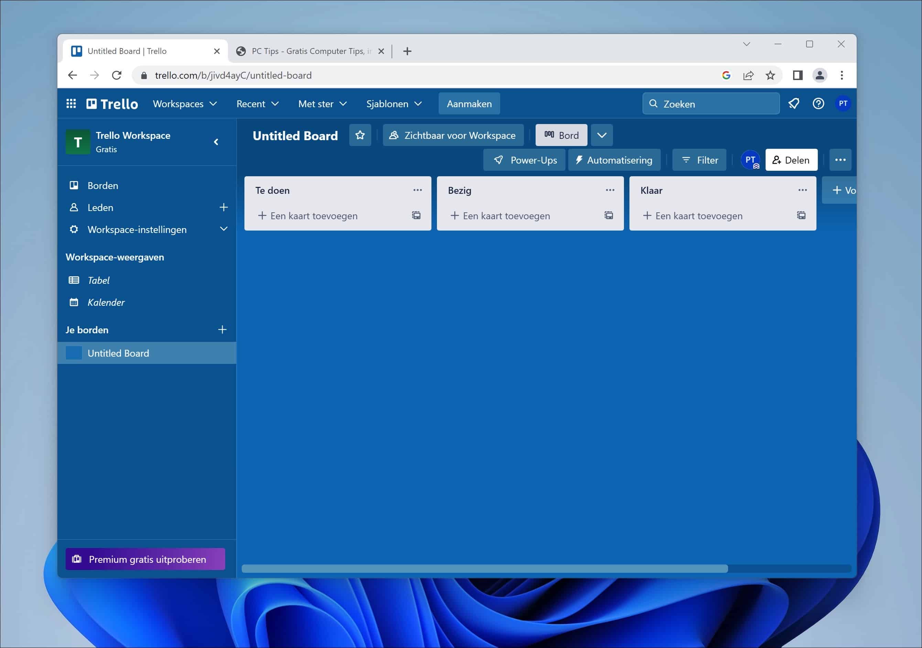
Task: Click inside the Zoeken search field
Action: click(x=711, y=103)
